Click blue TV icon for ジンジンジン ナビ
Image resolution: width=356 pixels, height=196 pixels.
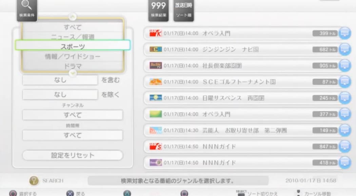click(344, 49)
